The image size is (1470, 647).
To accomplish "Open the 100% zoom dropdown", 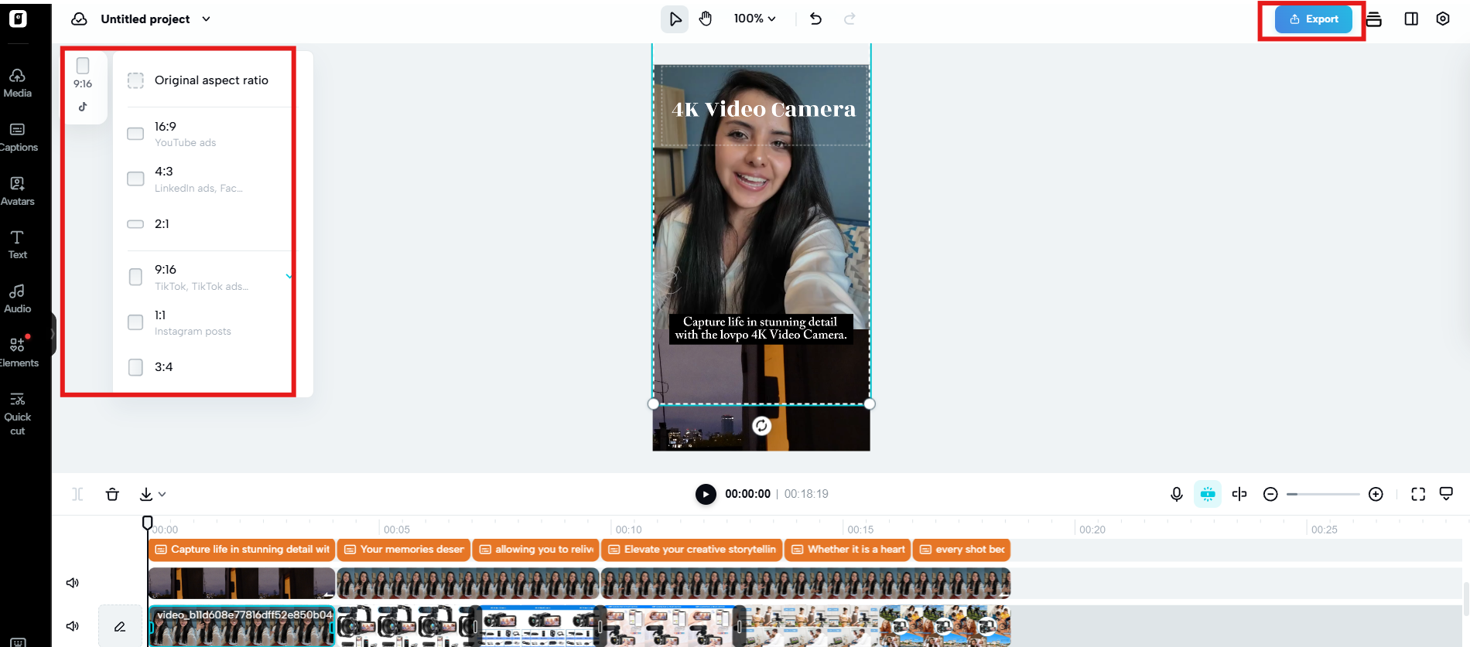I will 754,19.
